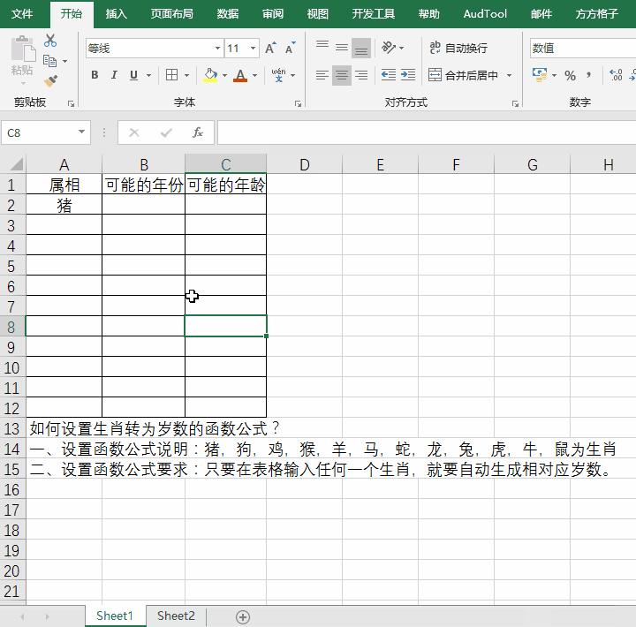Viewport: 636px width, 627px height.
Task: Open the AudTool ribbon tab
Action: (x=485, y=14)
